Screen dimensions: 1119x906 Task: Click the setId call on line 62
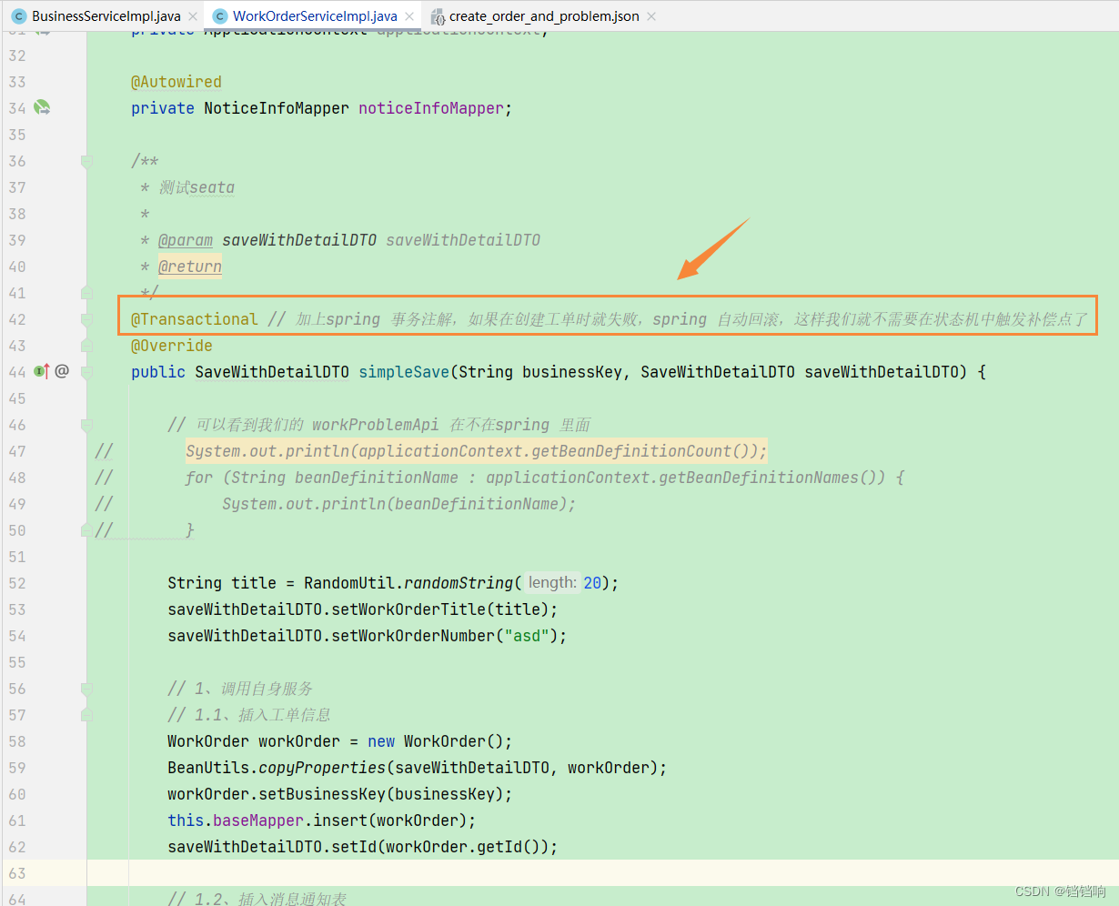(354, 847)
